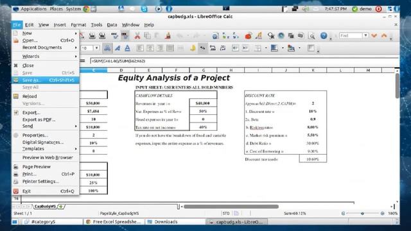Click the Add Decimal Place icon

pyautogui.click(x=213, y=48)
